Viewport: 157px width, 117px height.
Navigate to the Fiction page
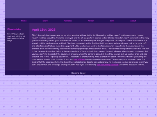pos(91,21)
